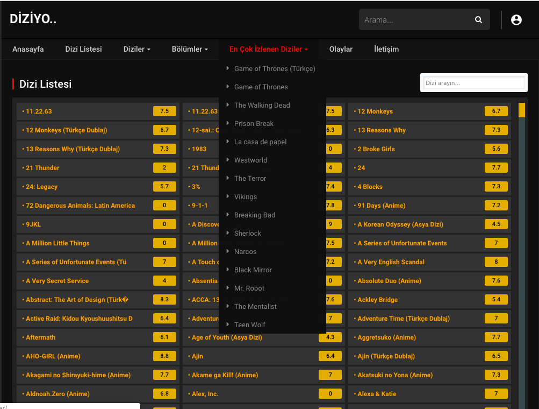The image size is (539, 409).
Task: Select Vikings menu entry
Action: (x=246, y=196)
